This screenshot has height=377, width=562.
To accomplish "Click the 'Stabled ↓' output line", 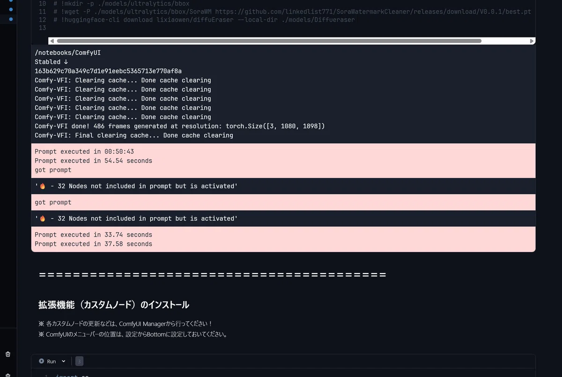I will 52,62.
